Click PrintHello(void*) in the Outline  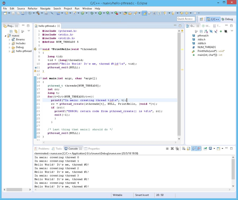(x=208, y=51)
